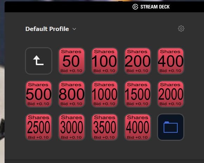Select the Shares 1500 key
Image resolution: width=204 pixels, height=163 pixels.
point(138,94)
